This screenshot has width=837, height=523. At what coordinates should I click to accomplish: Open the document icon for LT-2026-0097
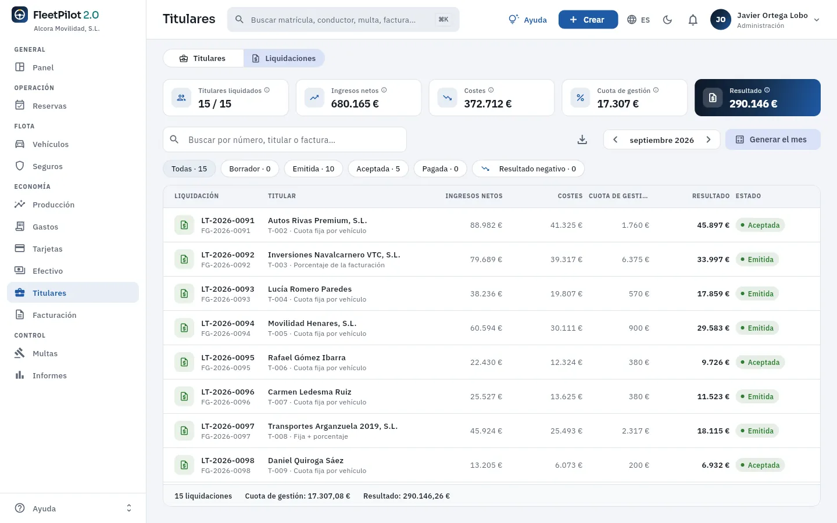[184, 431]
